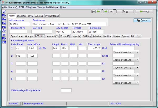Select the Specar sub-tab
Viewport: 158px width, 108px height.
click(x=126, y=36)
